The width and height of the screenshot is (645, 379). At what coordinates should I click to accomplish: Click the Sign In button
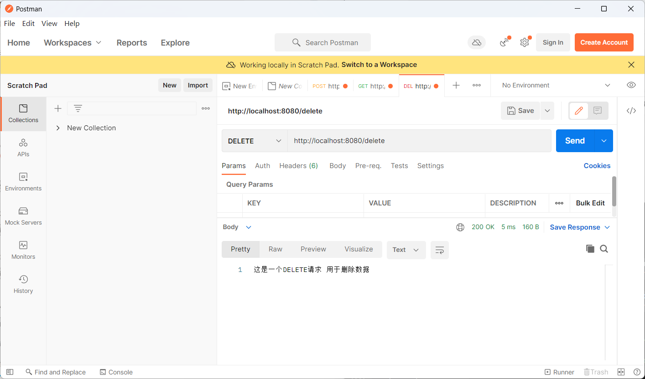click(x=553, y=42)
